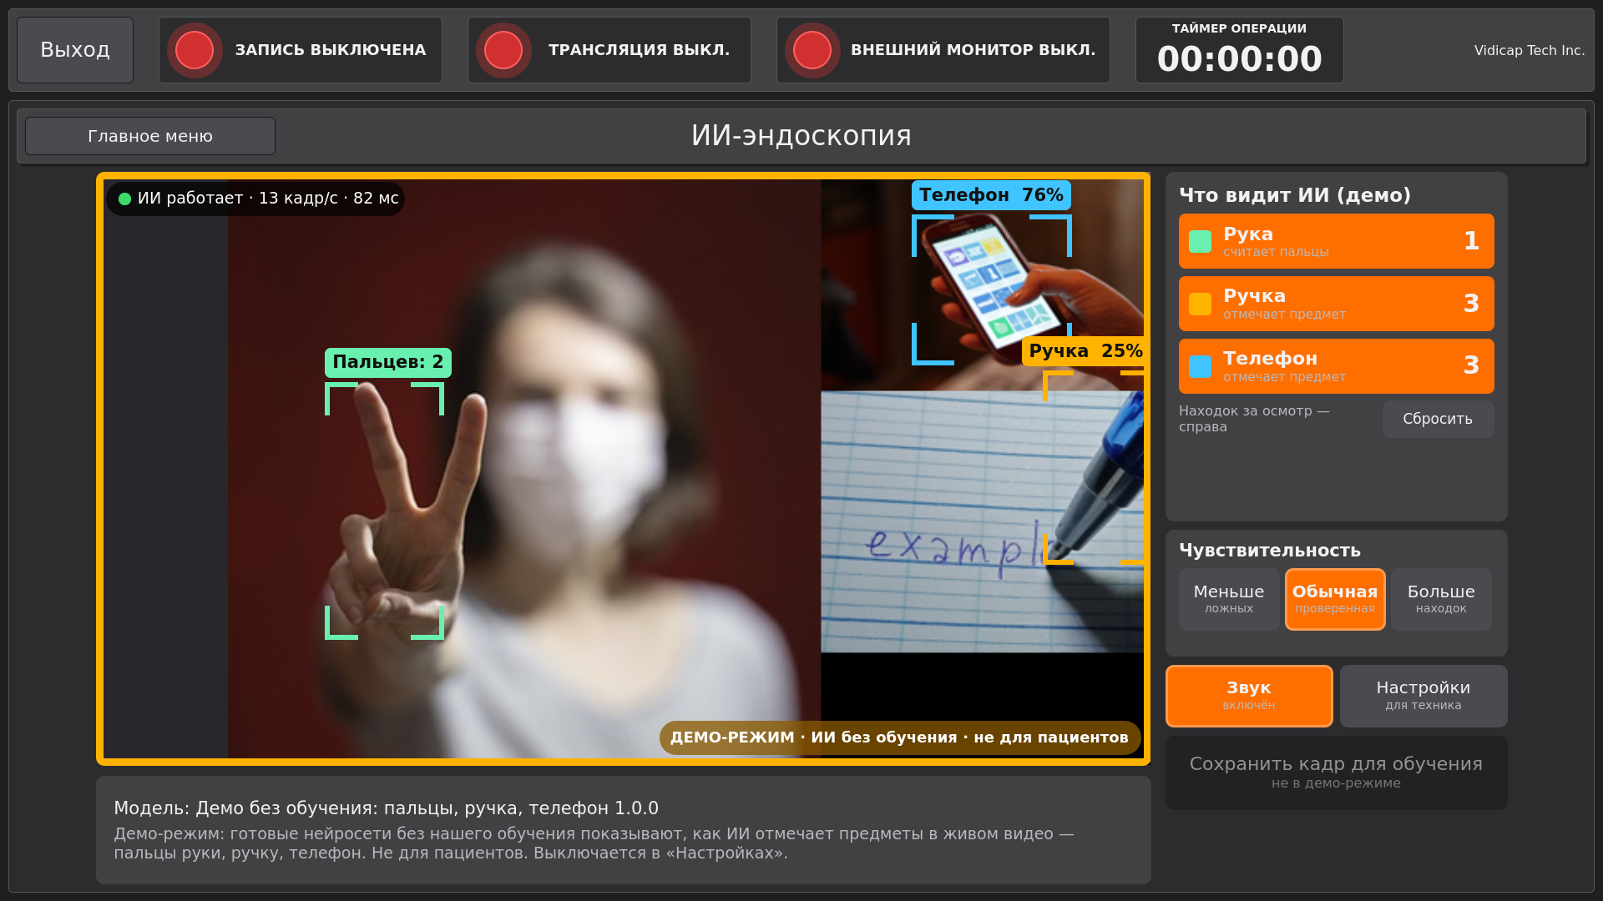Select Меньше ложных sensitivity option
The height and width of the screenshot is (901, 1603).
[x=1229, y=599]
